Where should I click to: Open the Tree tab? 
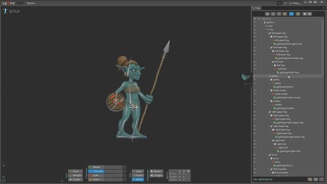256,8
